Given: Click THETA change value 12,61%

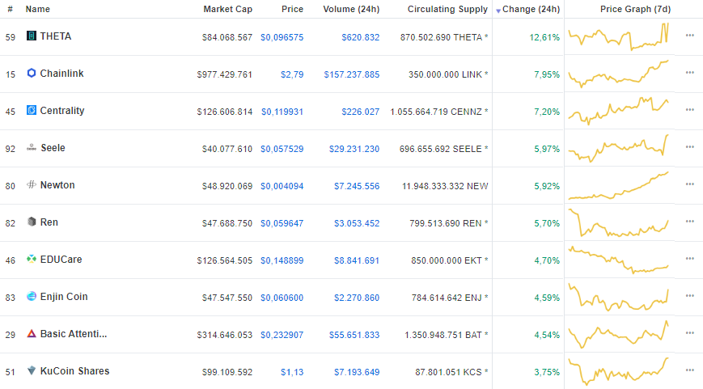Looking at the screenshot, I should pyautogui.click(x=544, y=37).
